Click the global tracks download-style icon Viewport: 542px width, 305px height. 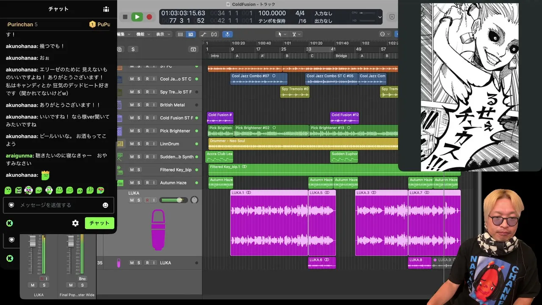pyautogui.click(x=194, y=50)
